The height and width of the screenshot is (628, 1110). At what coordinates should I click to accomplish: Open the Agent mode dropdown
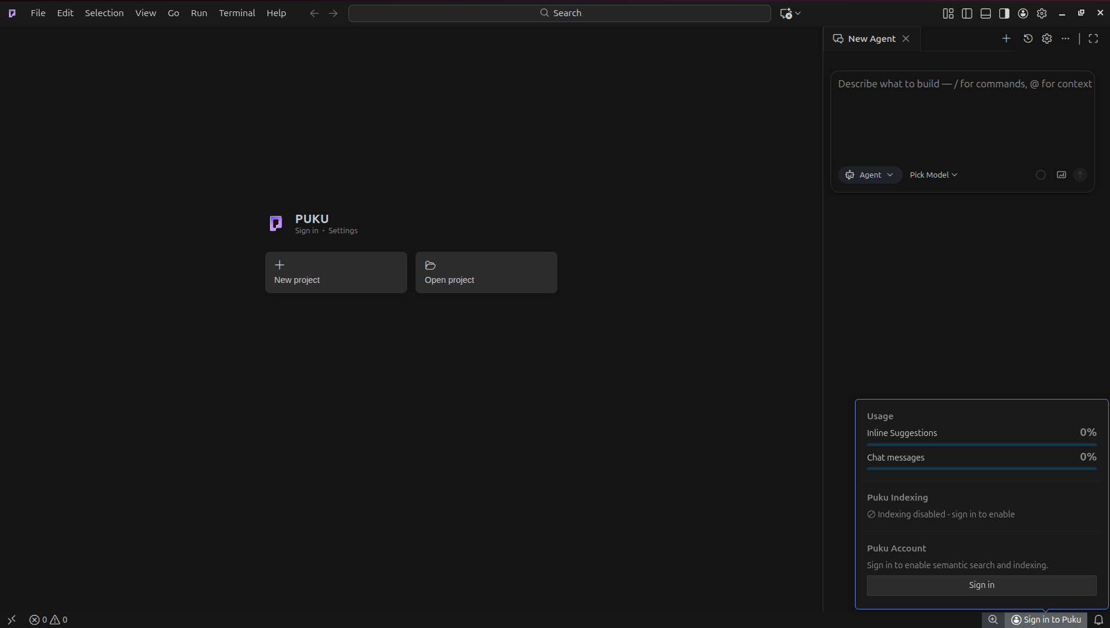(x=870, y=175)
